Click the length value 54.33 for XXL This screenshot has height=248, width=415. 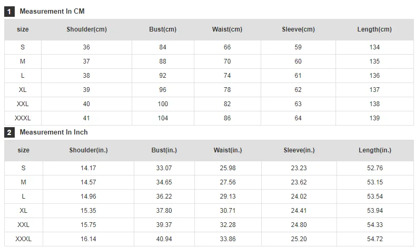coord(375,225)
